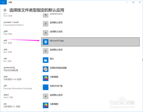Click 光影看图 PFM 图像 description

tap(12, 79)
